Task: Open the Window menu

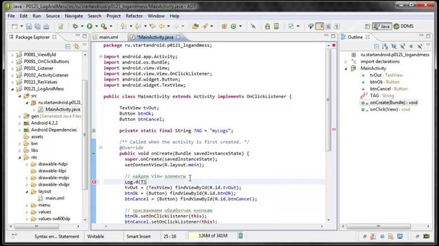Action: (x=156, y=16)
